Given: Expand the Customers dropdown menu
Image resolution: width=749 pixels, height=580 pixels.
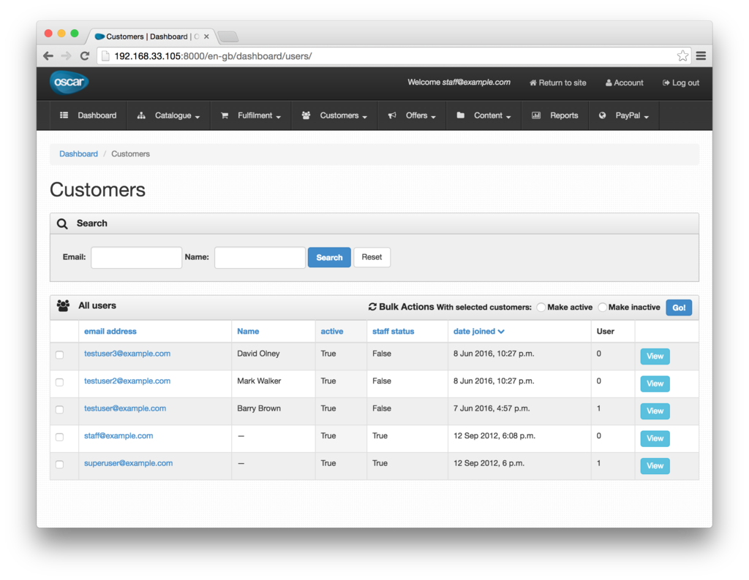Looking at the screenshot, I should [334, 115].
